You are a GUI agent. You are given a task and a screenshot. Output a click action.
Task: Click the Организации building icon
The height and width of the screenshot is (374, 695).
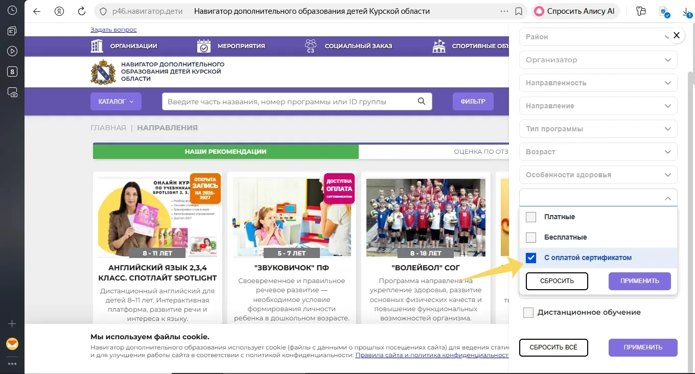97,46
